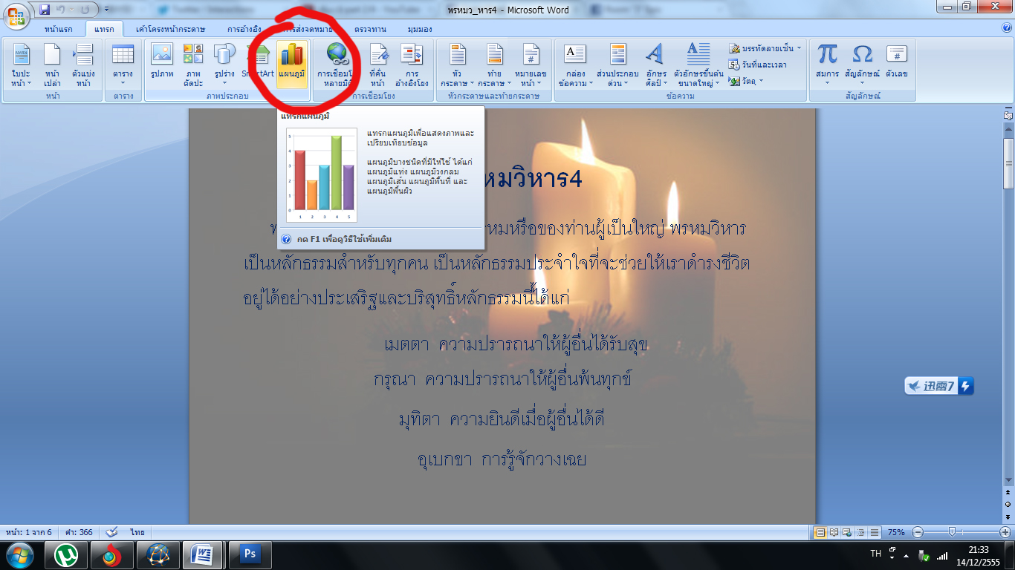
Task: Switch to the View (มุมมอง) tab
Action: [x=421, y=29]
